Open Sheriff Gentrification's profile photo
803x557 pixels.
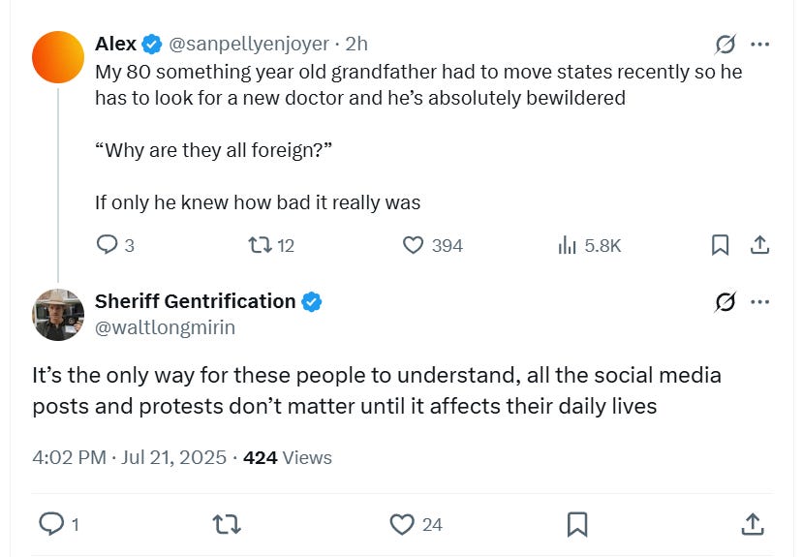click(x=58, y=314)
